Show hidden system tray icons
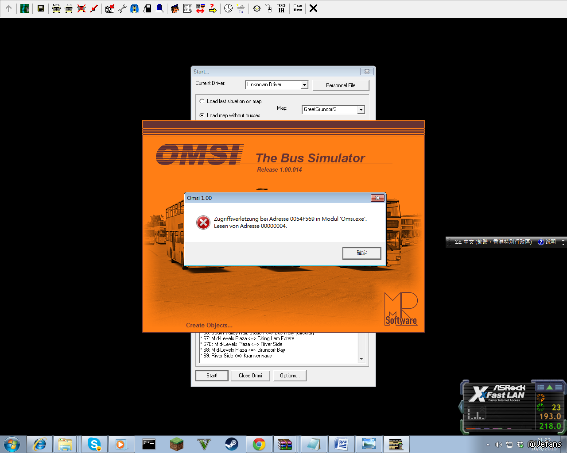This screenshot has height=453, width=567. click(x=488, y=445)
